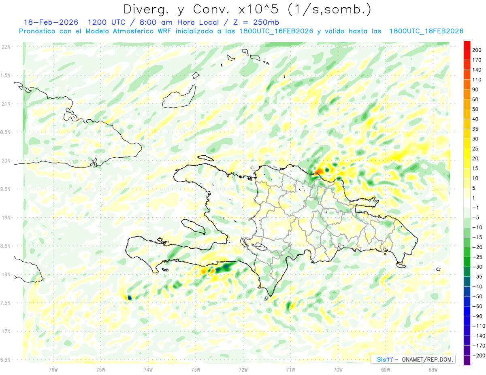
Task: Click the "-40" value on the color scale
Action: [x=477, y=287]
